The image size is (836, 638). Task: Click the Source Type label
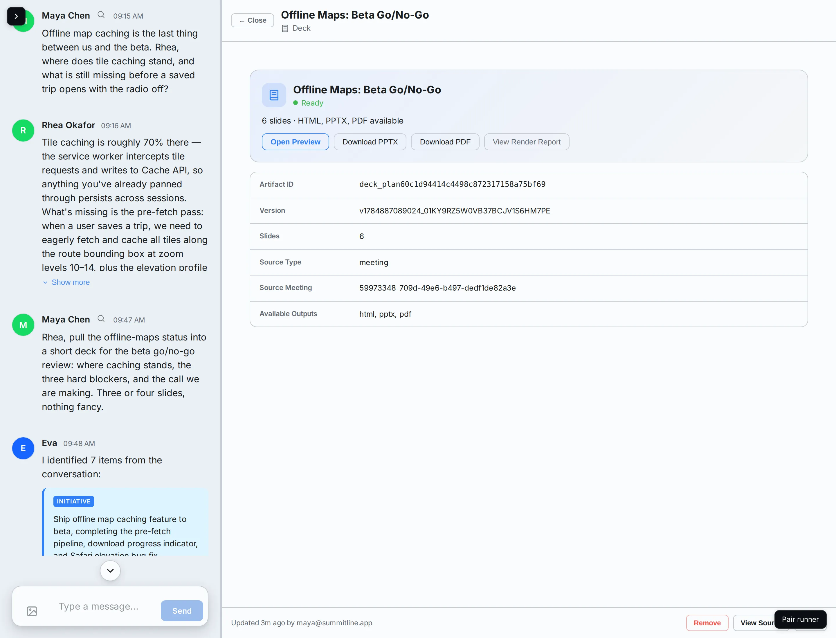click(x=280, y=262)
